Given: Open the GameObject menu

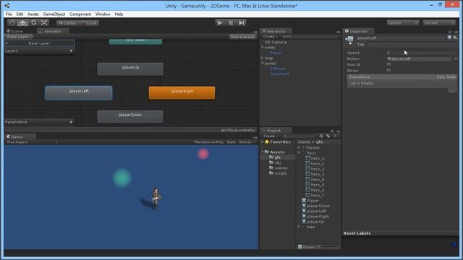Looking at the screenshot, I should point(54,14).
